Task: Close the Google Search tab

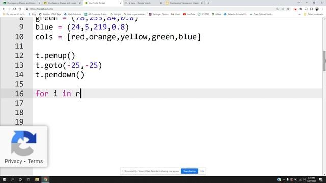Action: point(161,3)
